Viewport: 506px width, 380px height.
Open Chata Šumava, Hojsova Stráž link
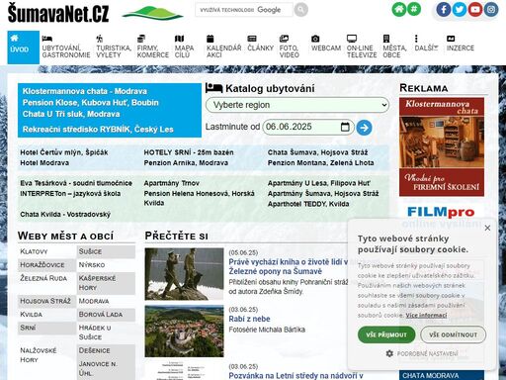(x=317, y=152)
